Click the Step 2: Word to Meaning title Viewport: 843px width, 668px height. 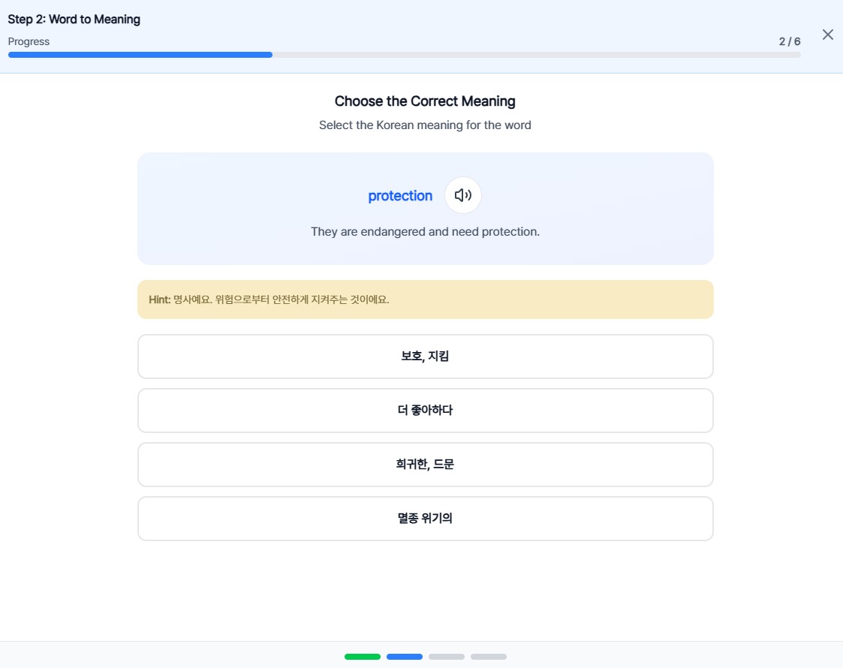point(74,20)
